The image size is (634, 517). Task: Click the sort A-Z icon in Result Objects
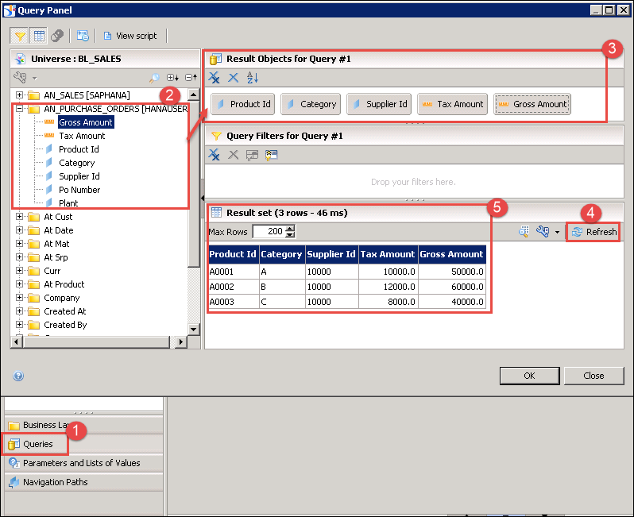coord(253,78)
